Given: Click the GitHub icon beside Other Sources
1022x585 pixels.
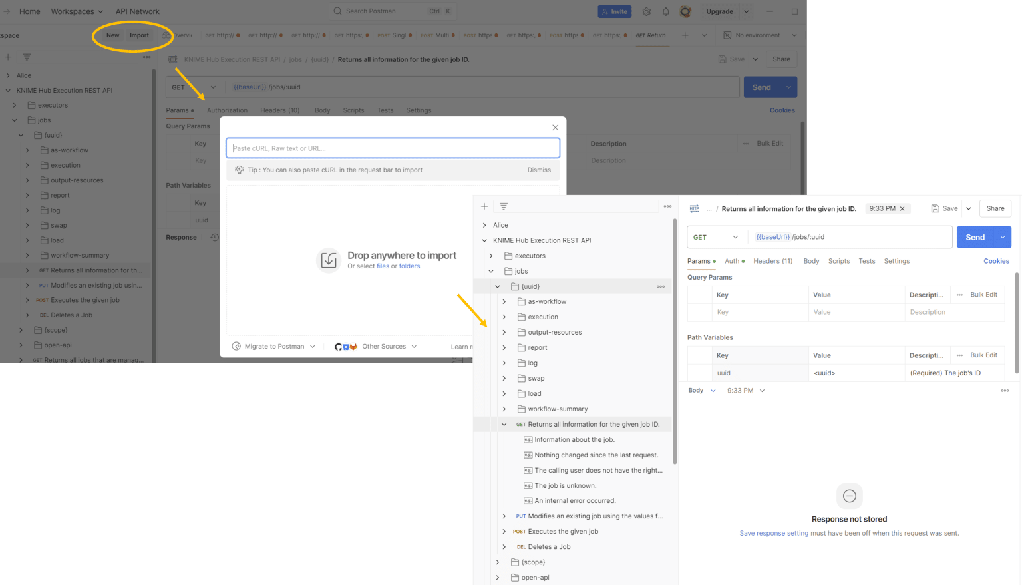Looking at the screenshot, I should pos(338,347).
